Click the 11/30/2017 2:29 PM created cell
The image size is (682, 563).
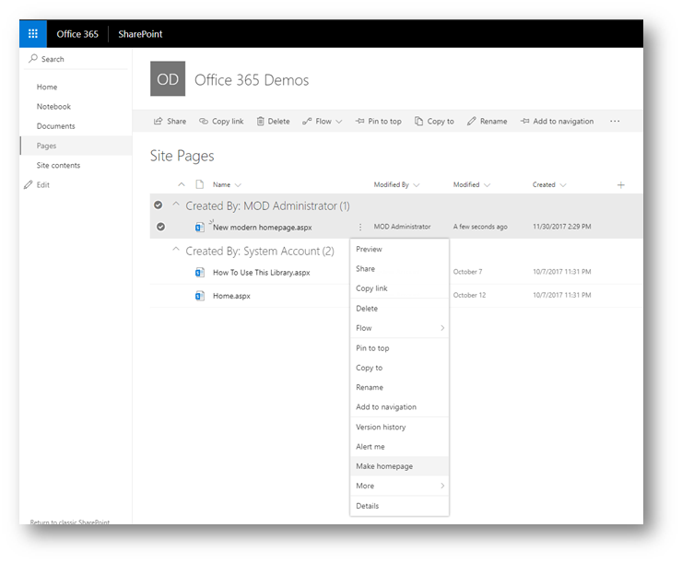(562, 227)
